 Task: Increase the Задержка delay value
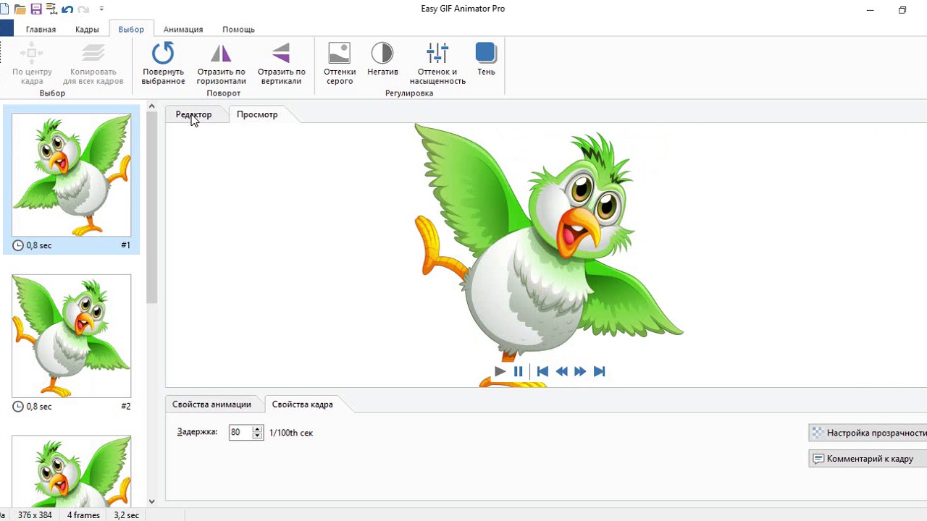257,429
